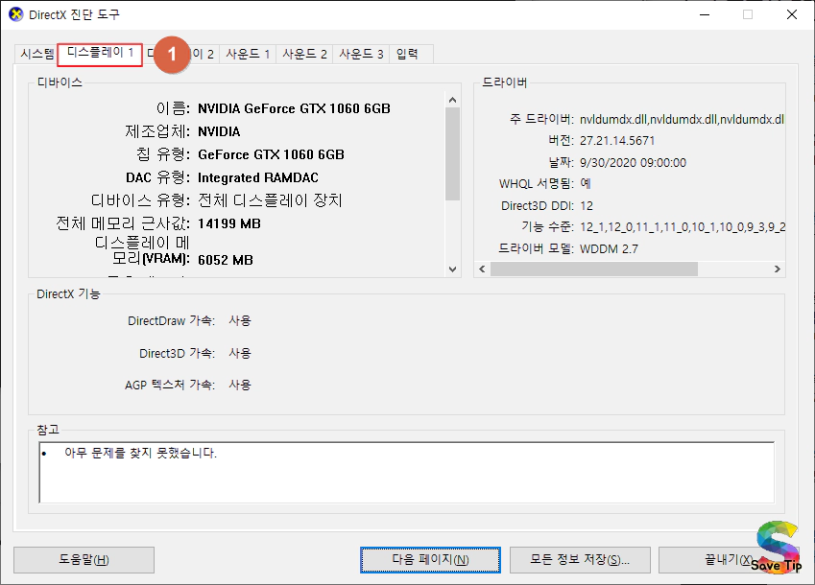The width and height of the screenshot is (815, 585).
Task: Click the device list scroll-down arrow
Action: point(452,269)
